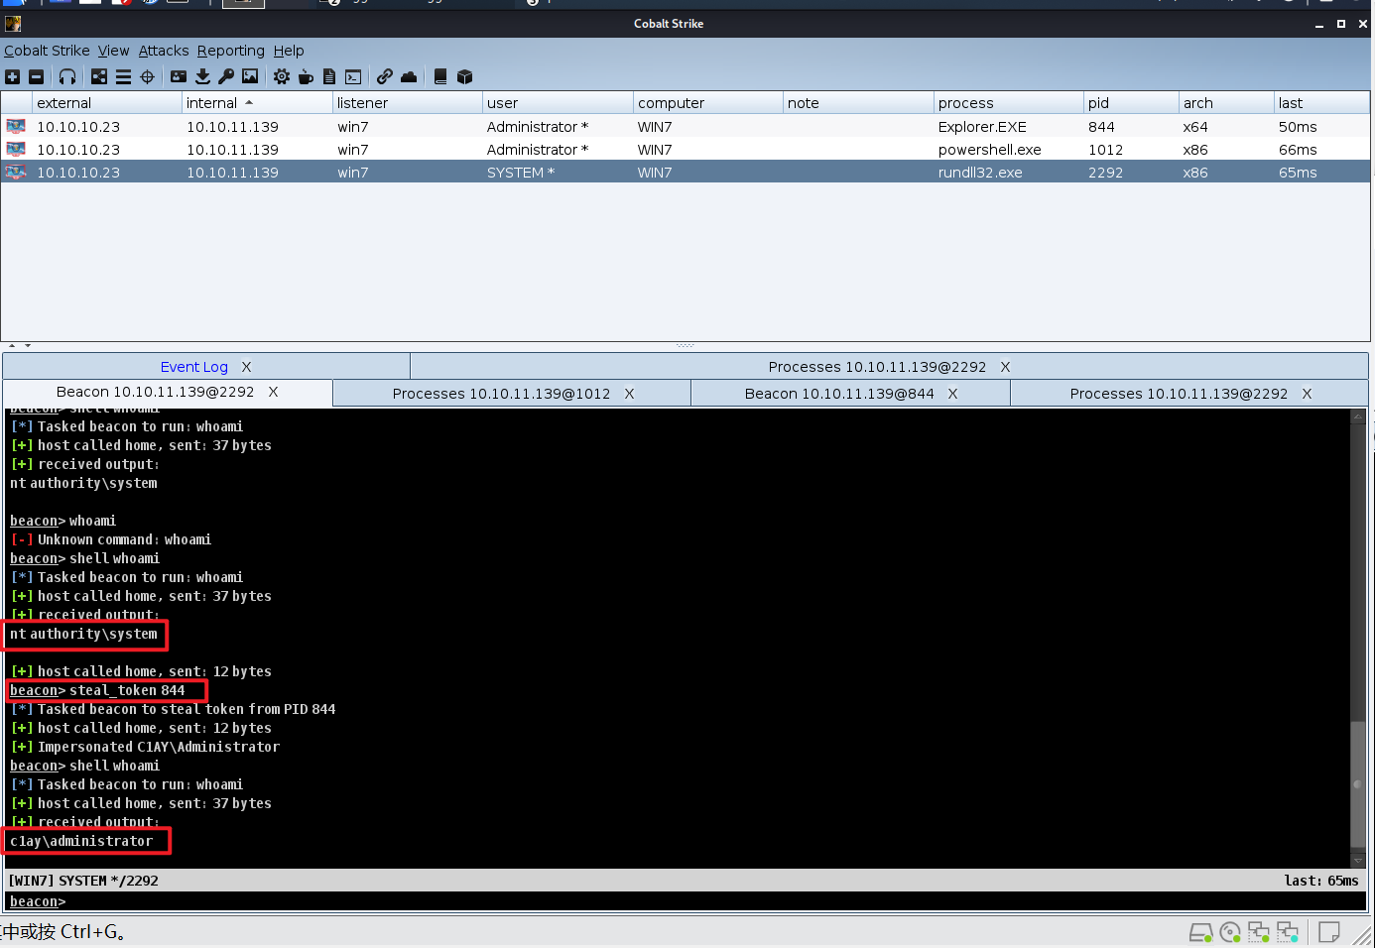Screen dimensions: 1375x948
Task: Click the document icon for Office macro
Action: [329, 76]
